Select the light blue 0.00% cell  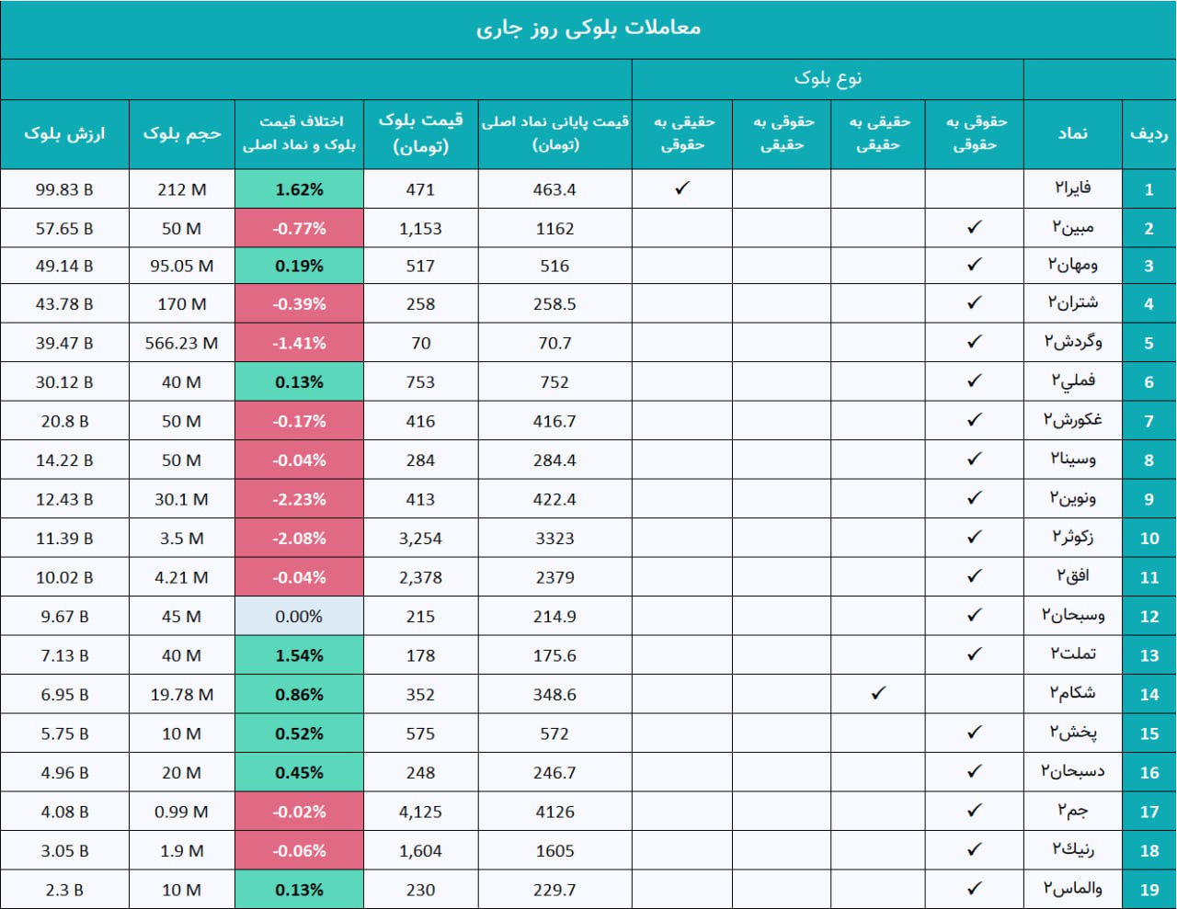coord(299,617)
